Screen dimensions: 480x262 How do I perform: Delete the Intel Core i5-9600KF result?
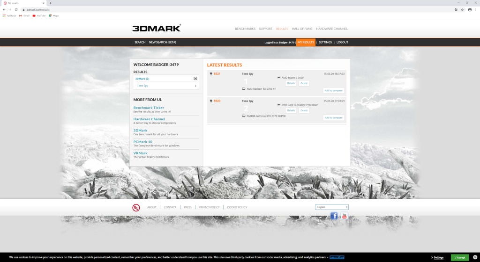tap(304, 110)
